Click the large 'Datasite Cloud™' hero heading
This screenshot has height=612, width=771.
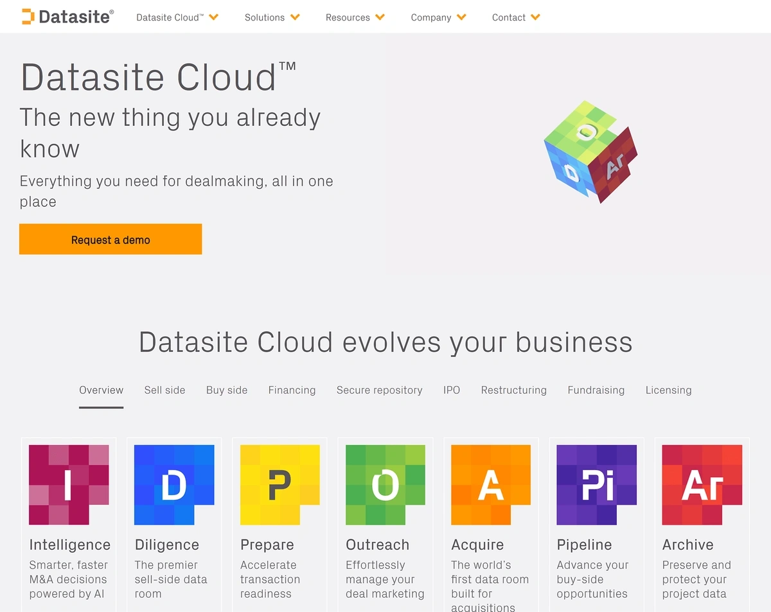[158, 76]
